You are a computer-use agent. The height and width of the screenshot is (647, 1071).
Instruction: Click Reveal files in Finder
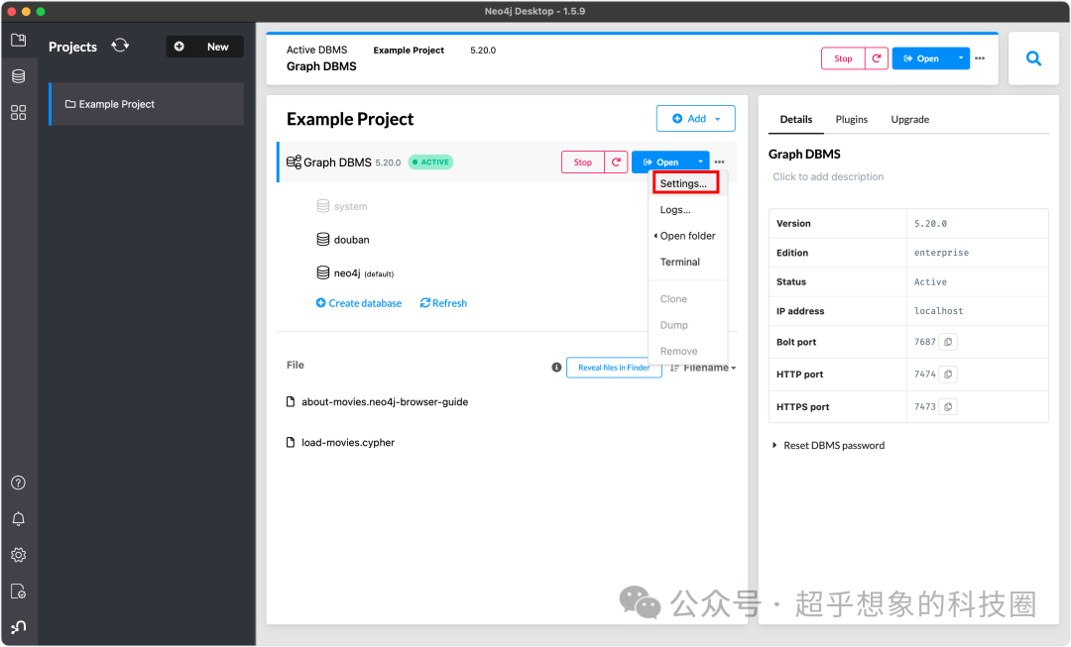614,368
